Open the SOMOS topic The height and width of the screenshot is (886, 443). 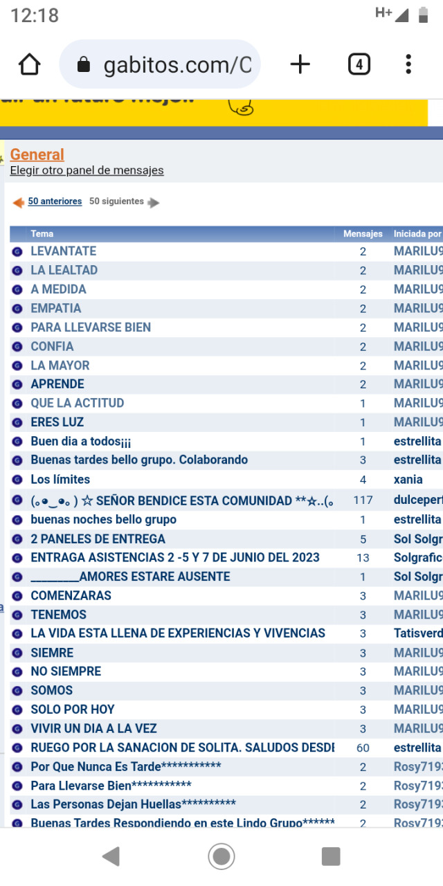click(x=52, y=690)
